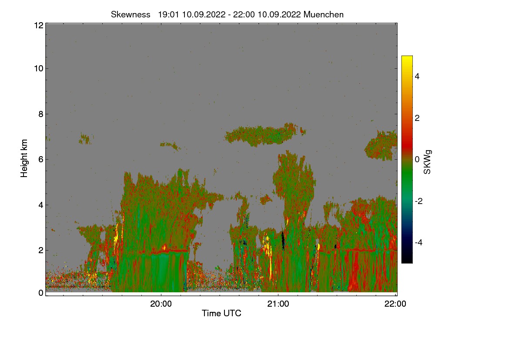Click the 'Height km' y-axis label

tap(24, 158)
